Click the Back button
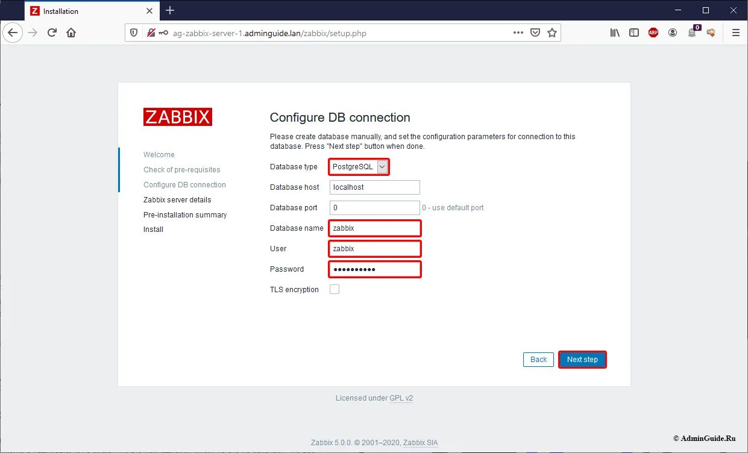This screenshot has width=748, height=453. click(538, 360)
